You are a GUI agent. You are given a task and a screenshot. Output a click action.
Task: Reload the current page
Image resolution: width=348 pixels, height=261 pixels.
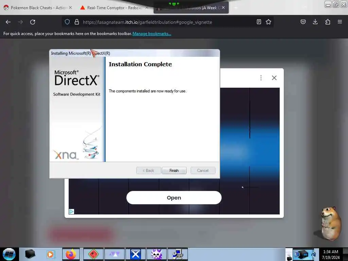pyautogui.click(x=33, y=22)
